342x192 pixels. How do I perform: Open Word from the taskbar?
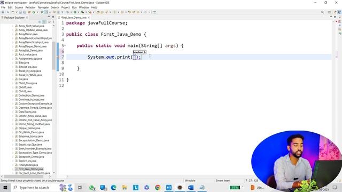191,187
